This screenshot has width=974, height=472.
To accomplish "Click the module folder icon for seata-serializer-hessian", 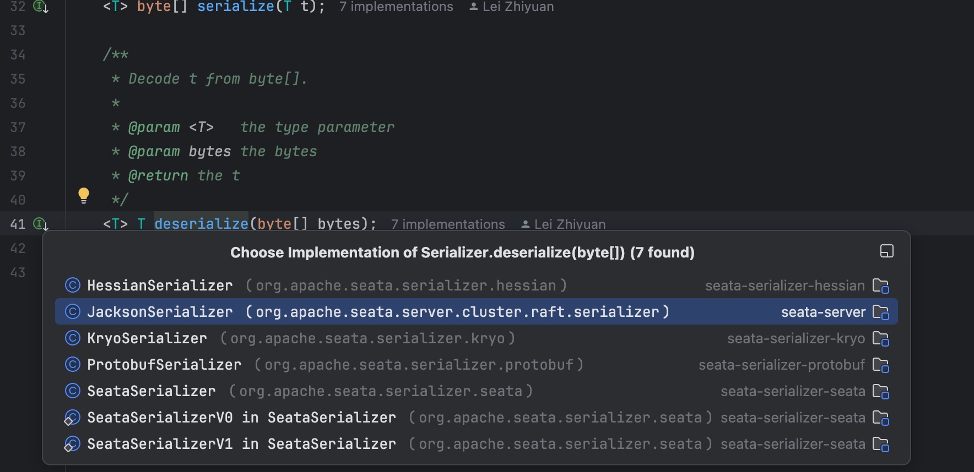I will point(881,286).
